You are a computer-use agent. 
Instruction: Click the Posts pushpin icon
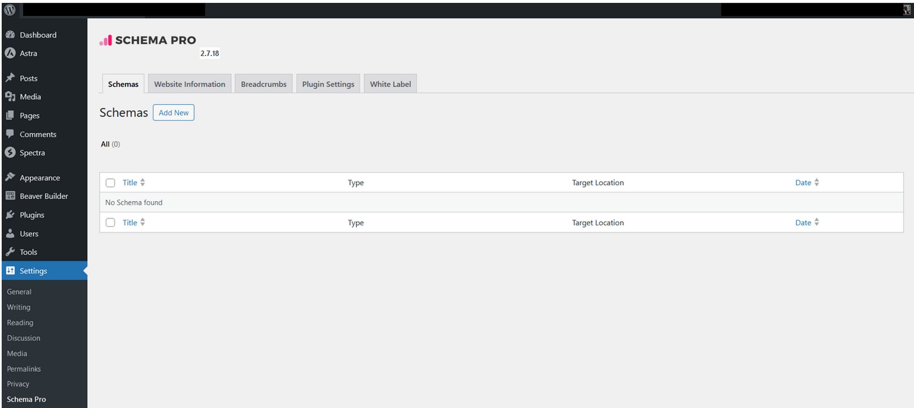point(10,78)
